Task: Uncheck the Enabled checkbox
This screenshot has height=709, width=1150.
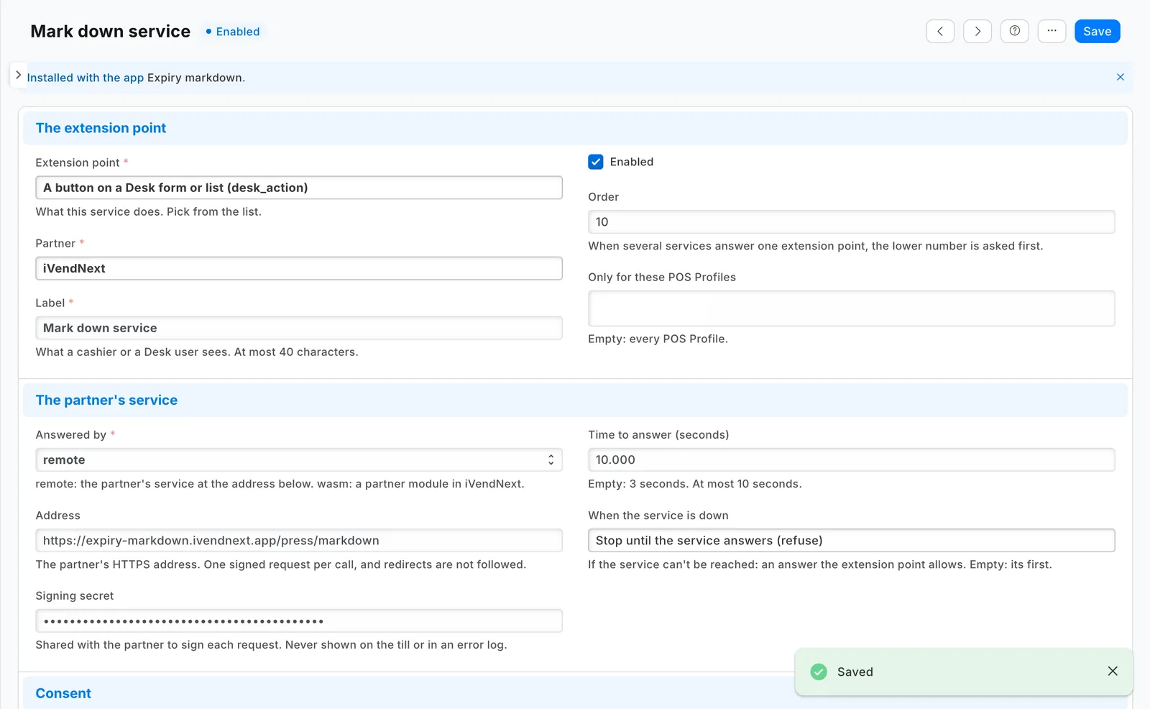Action: tap(596, 162)
